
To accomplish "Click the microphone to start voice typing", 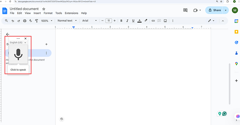I will 18,54.
